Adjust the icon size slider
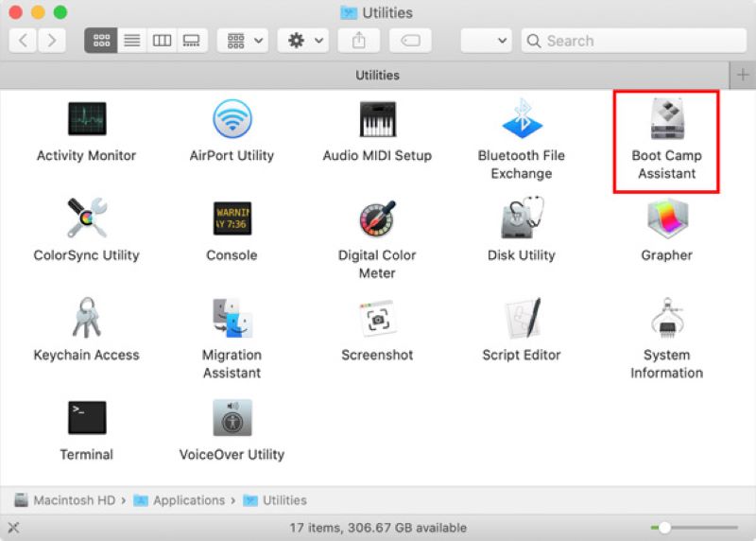Image resolution: width=756 pixels, height=541 pixels. tap(665, 528)
